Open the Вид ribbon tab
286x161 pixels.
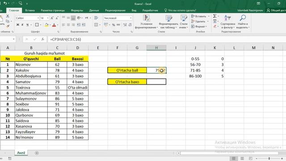coord(134,10)
